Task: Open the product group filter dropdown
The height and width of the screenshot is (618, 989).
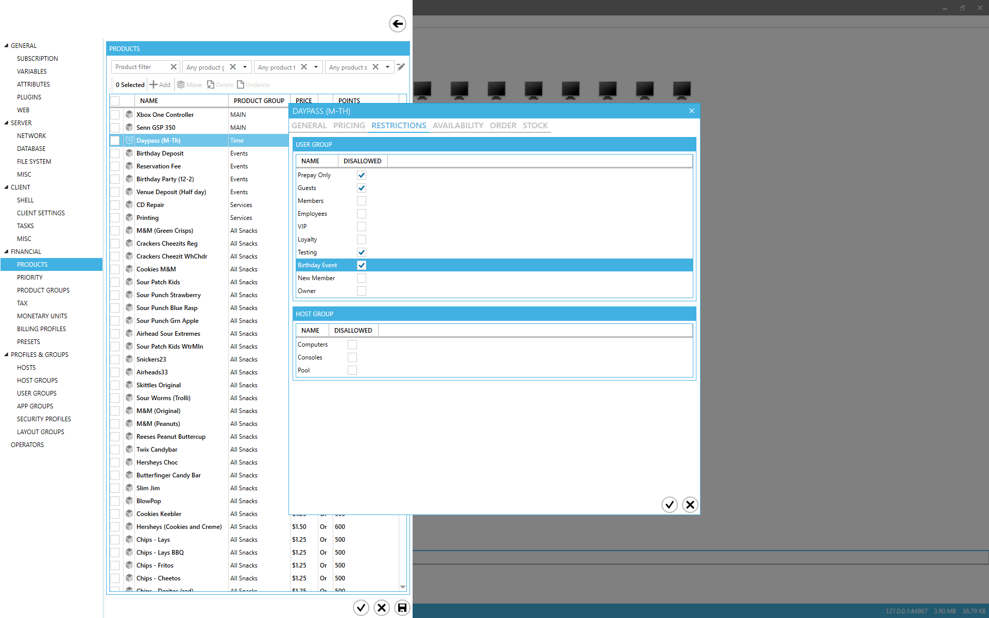Action: [245, 67]
